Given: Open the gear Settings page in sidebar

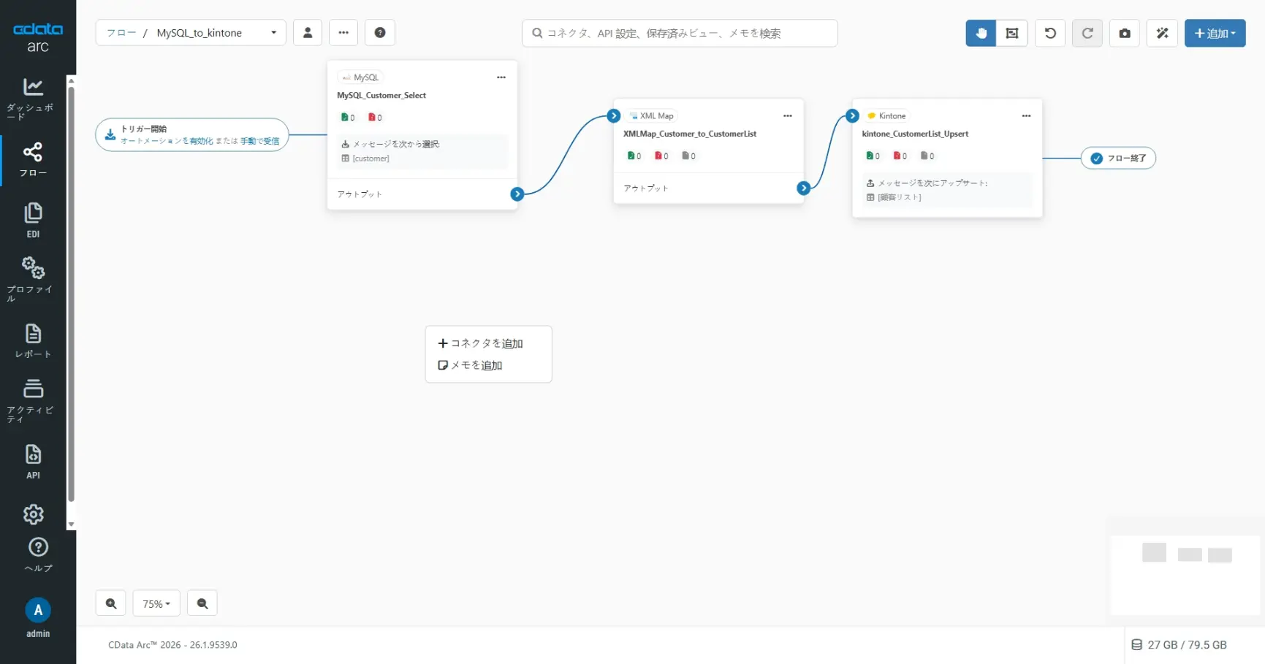Looking at the screenshot, I should point(33,514).
